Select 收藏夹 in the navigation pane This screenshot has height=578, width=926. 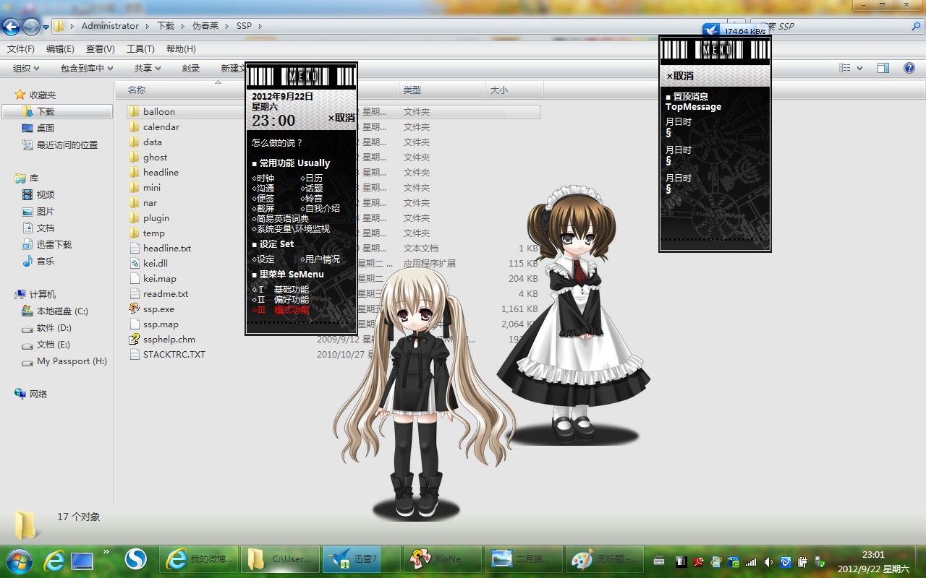[x=42, y=95]
